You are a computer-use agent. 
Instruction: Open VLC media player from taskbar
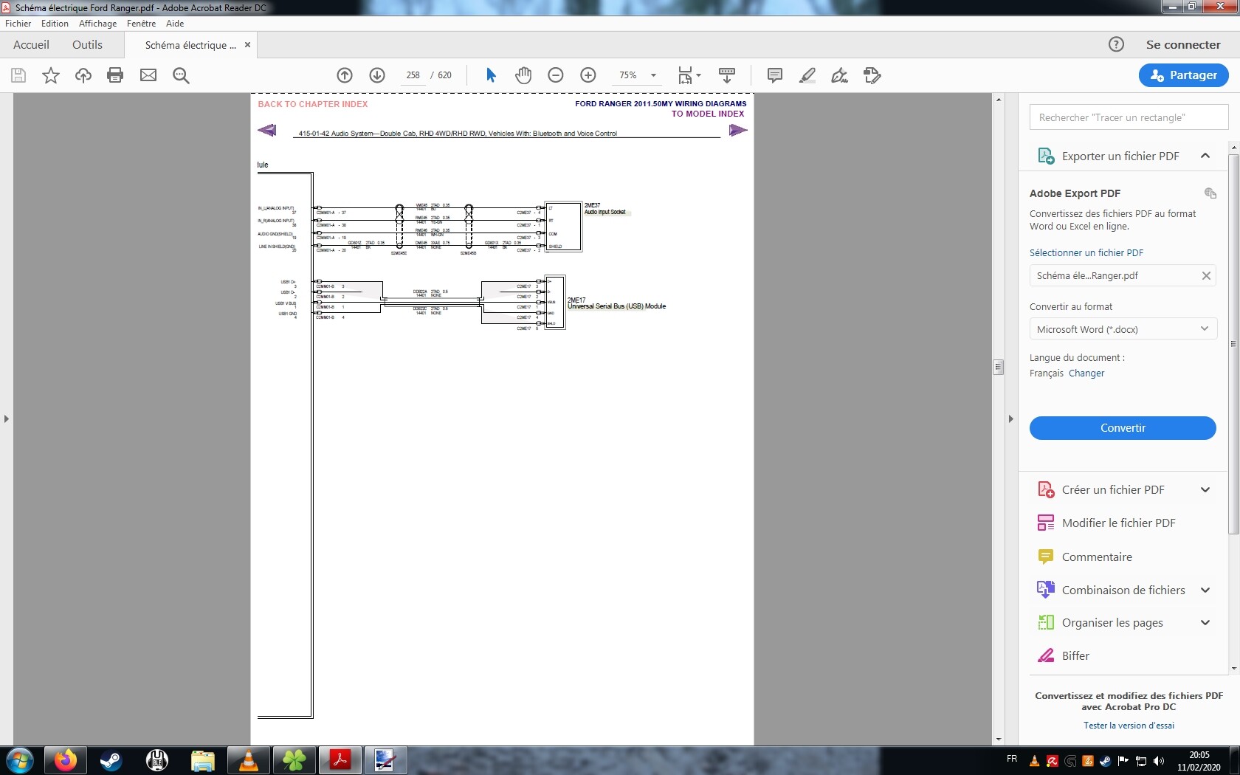click(249, 760)
